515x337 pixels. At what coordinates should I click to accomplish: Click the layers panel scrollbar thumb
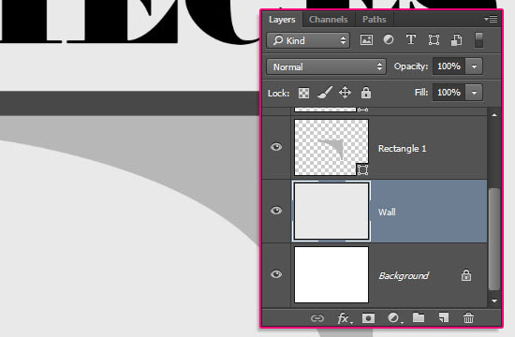pos(494,239)
